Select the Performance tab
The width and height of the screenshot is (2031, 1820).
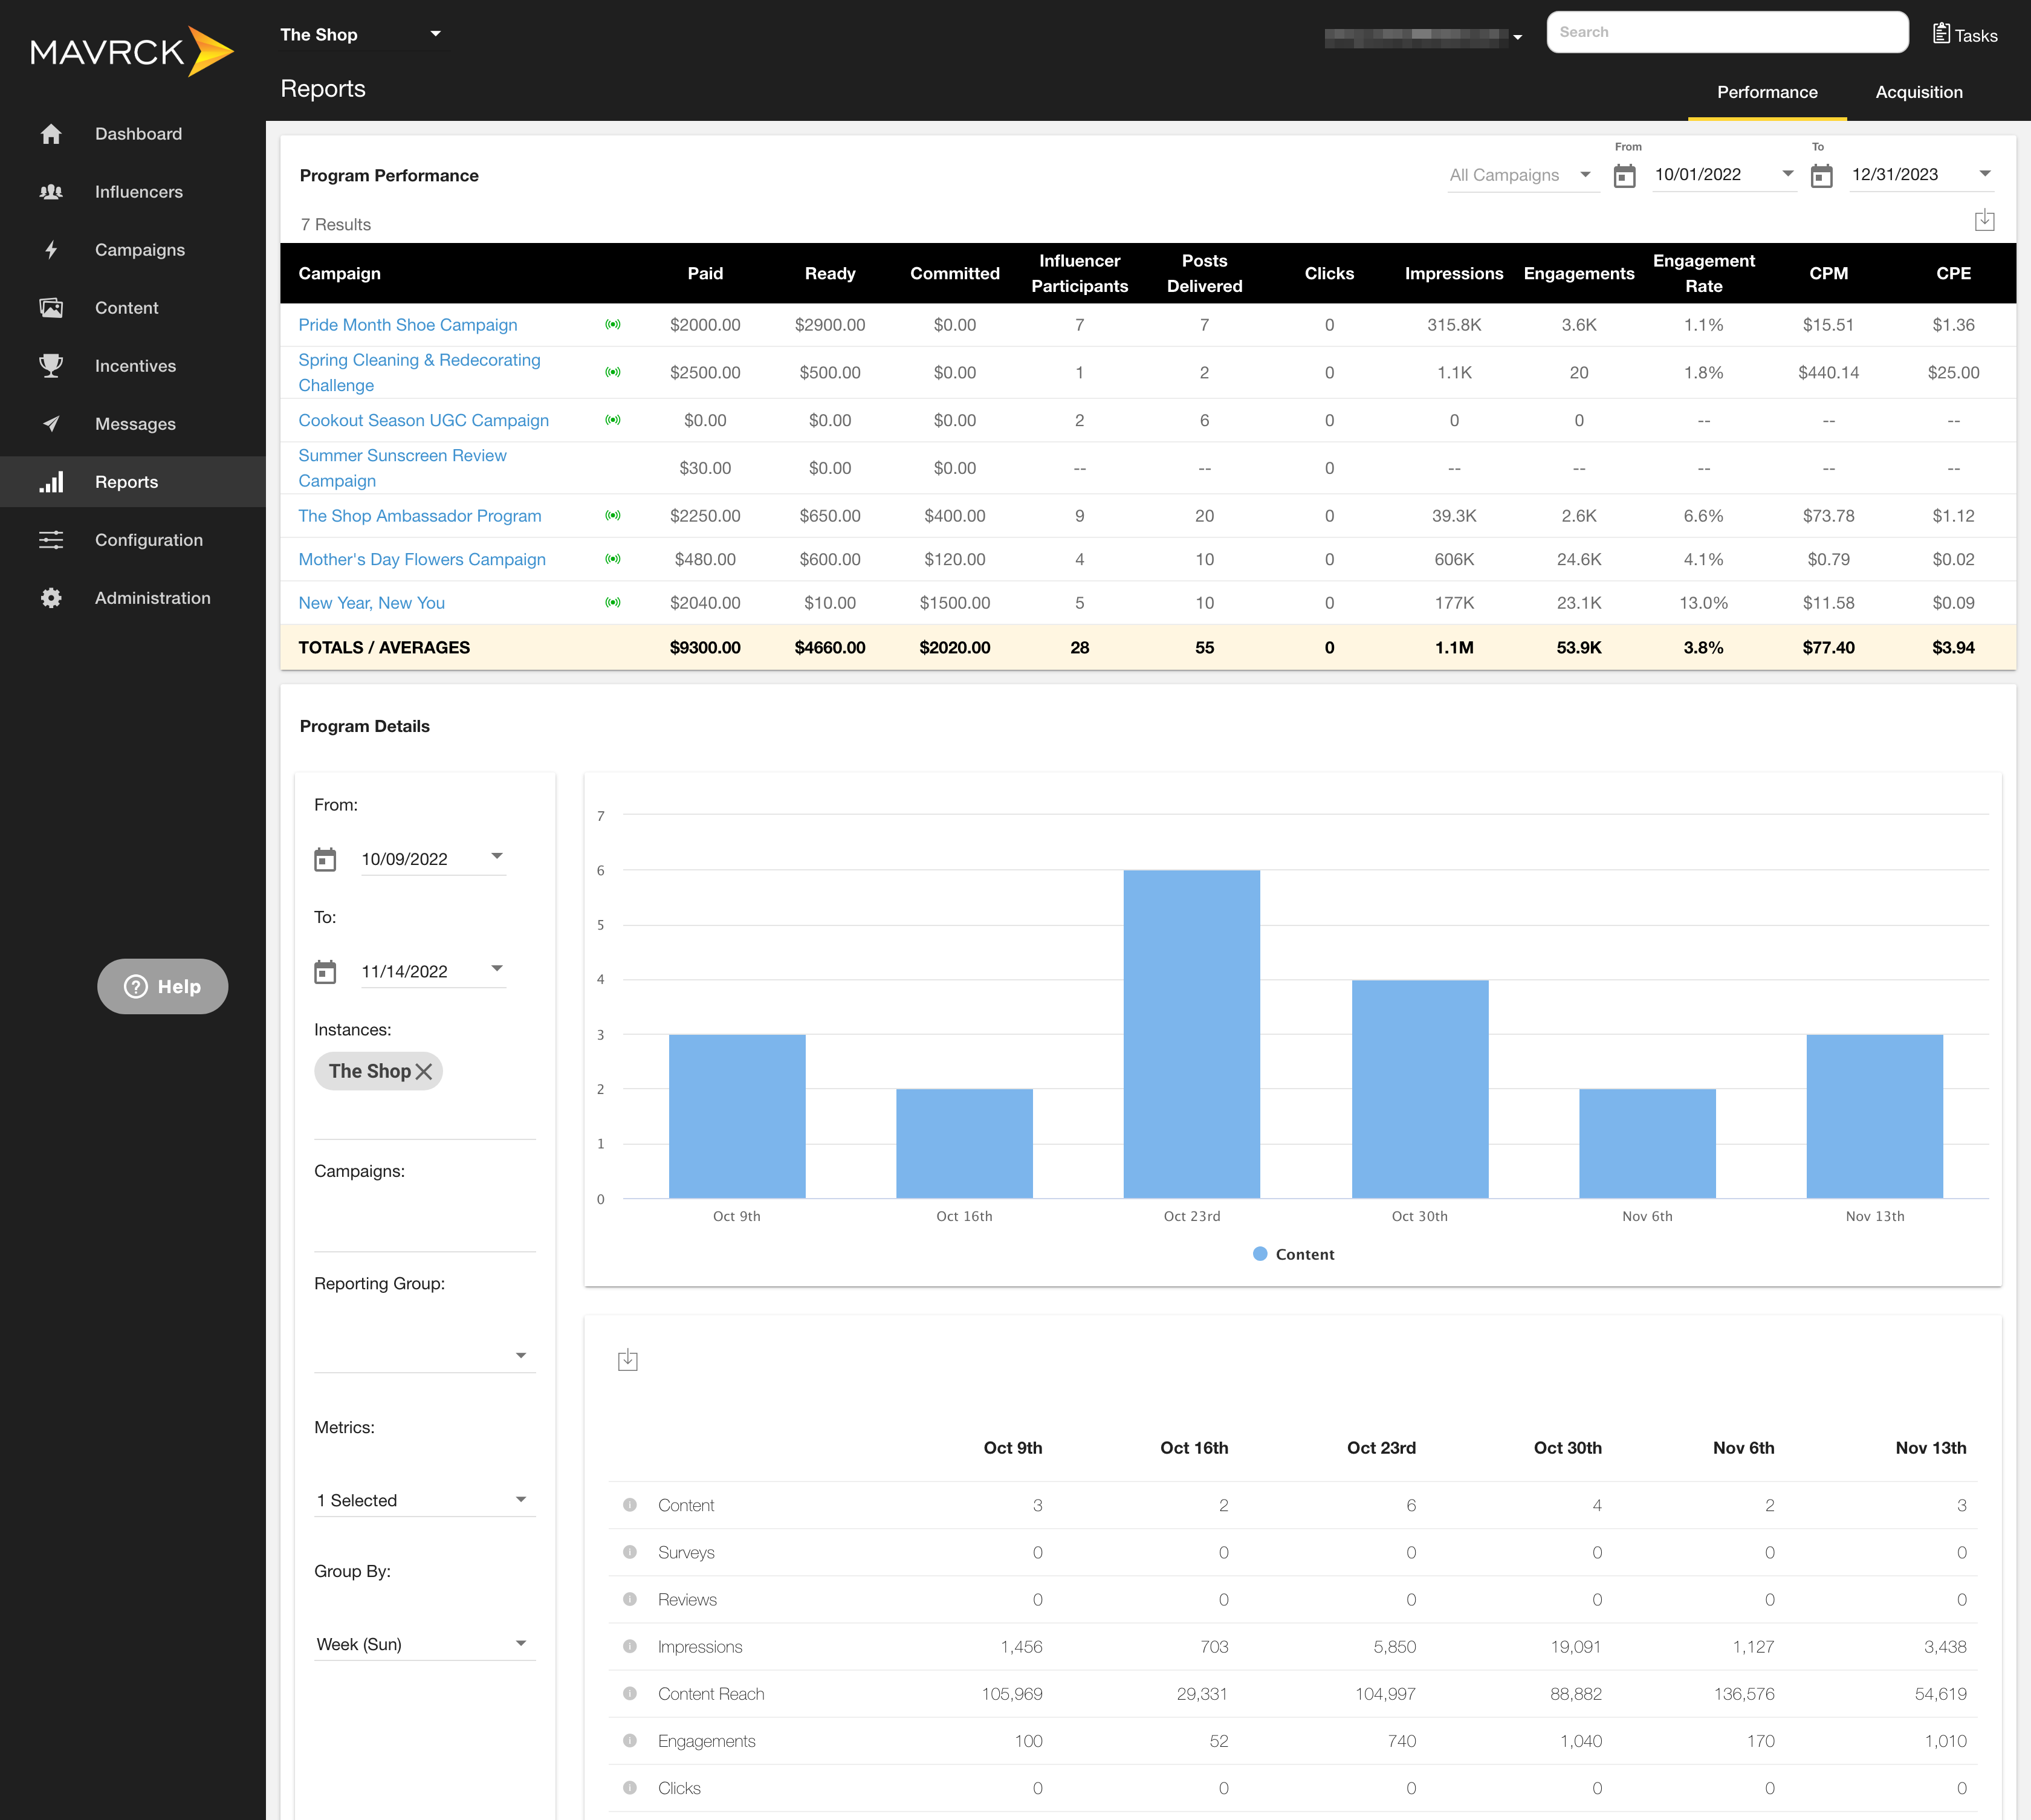pos(1766,91)
